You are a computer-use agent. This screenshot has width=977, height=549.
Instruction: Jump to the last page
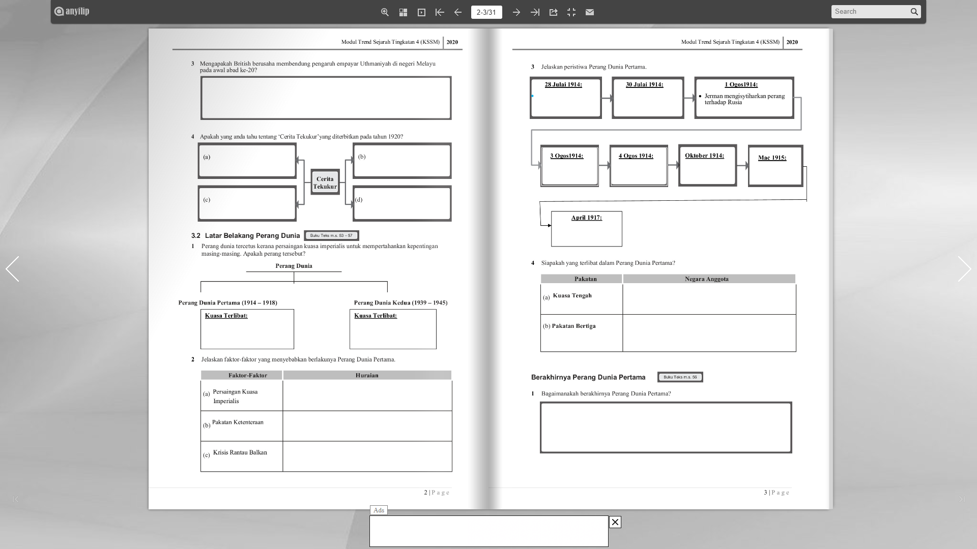pyautogui.click(x=535, y=12)
